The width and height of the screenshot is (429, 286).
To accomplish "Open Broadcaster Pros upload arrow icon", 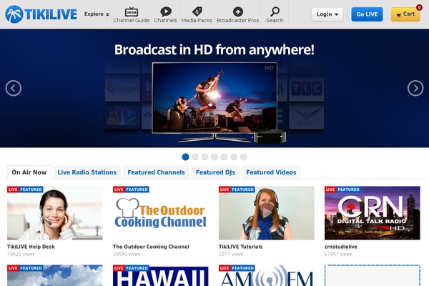I will point(238,11).
